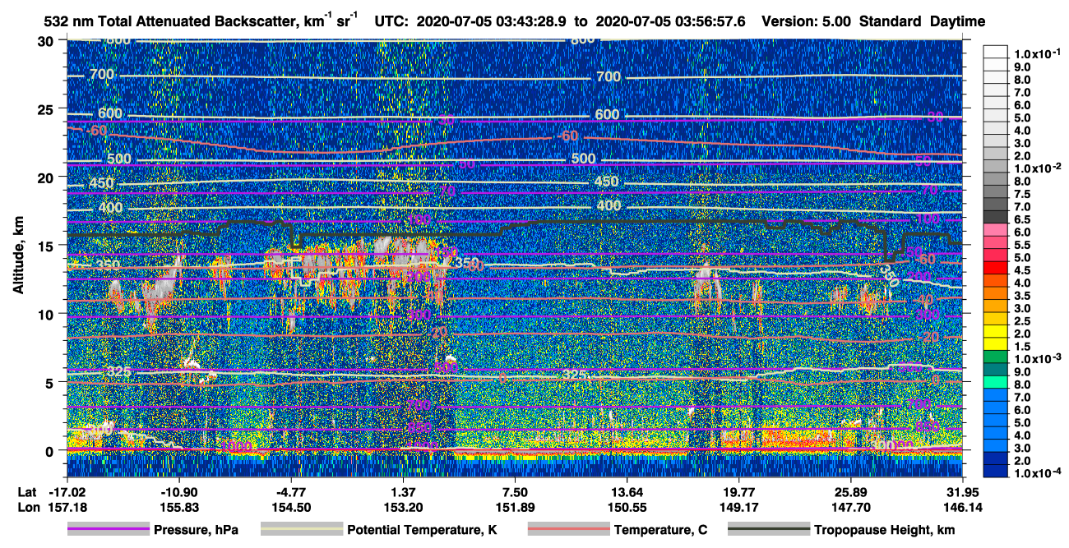Click the 'Pressure, hPa' legend label
The image size is (1069, 548).
coord(196,530)
